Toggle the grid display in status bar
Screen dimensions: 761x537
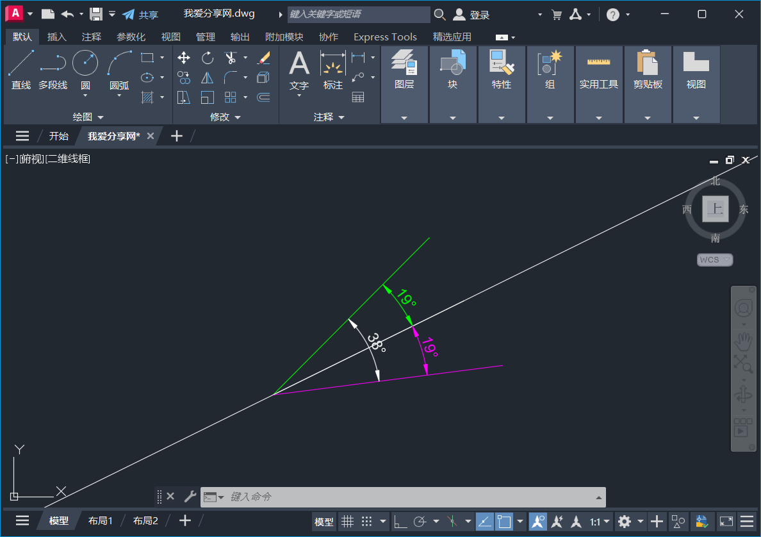coord(348,521)
